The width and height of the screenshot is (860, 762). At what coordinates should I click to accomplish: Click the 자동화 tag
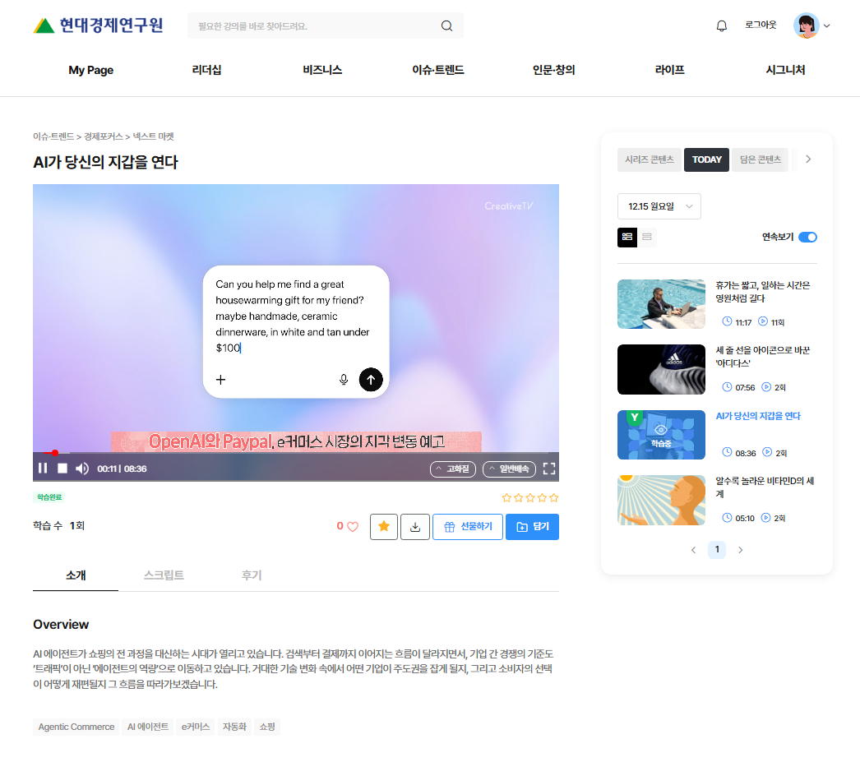coord(235,727)
